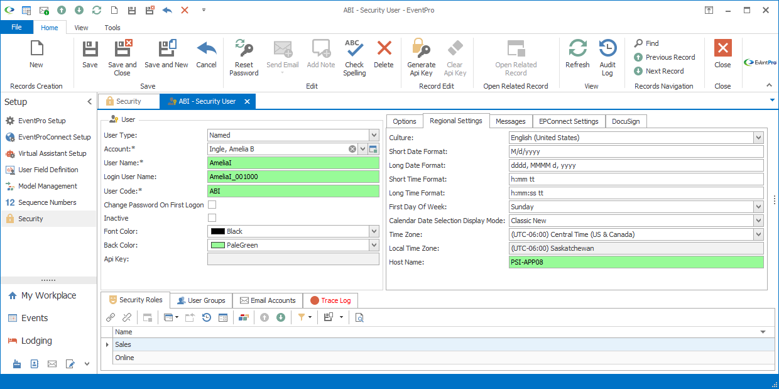Toggle Change Password On First Logon checkbox

[x=212, y=204]
